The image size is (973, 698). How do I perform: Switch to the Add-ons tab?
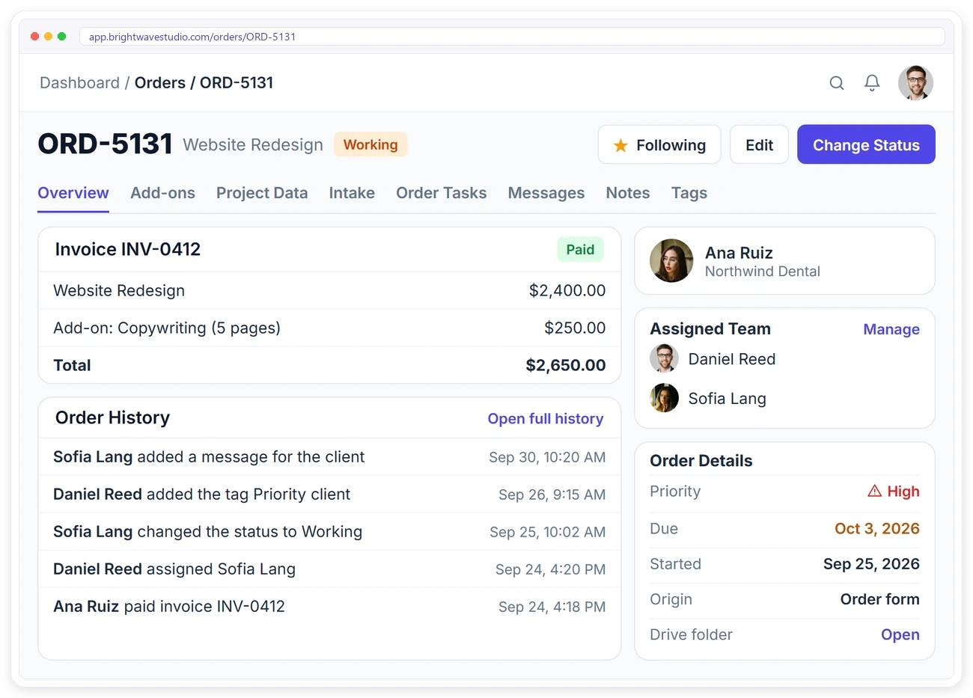[162, 193]
